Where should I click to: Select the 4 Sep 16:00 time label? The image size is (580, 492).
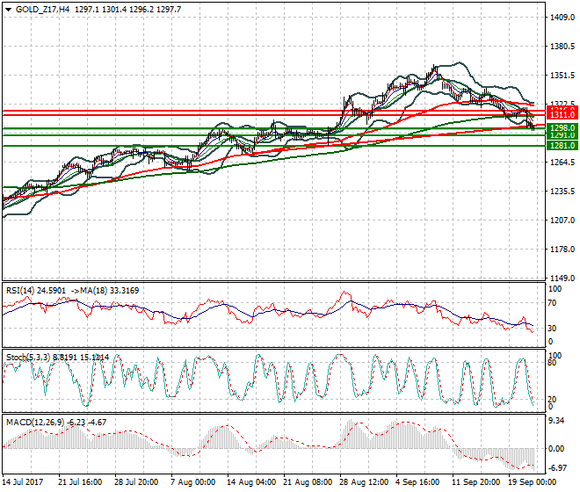[417, 482]
